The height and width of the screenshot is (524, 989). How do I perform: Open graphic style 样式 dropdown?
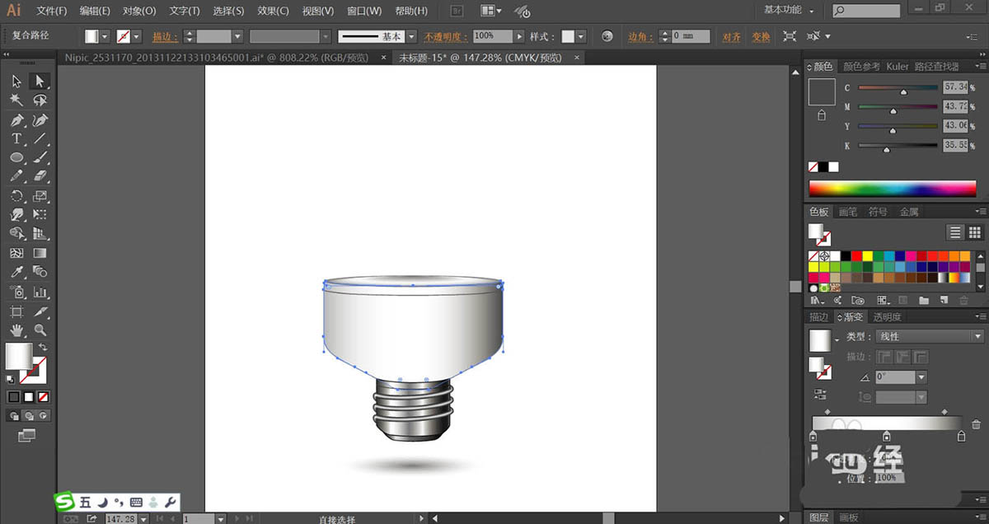point(581,36)
